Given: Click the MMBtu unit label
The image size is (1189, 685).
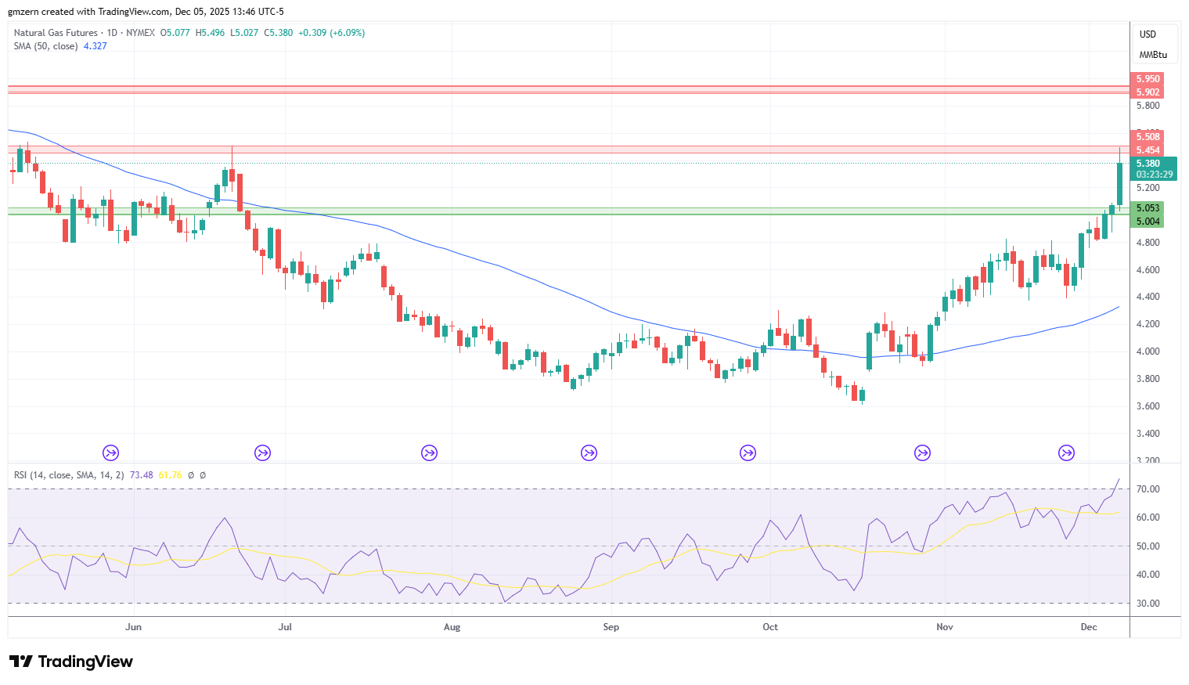Looking at the screenshot, I should tap(1153, 55).
